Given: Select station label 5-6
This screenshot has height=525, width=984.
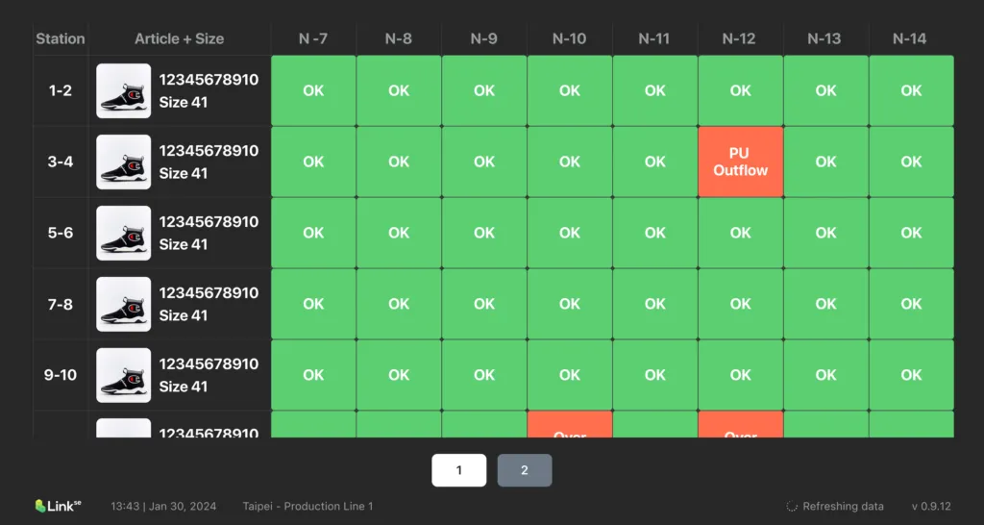Looking at the screenshot, I should [x=61, y=233].
